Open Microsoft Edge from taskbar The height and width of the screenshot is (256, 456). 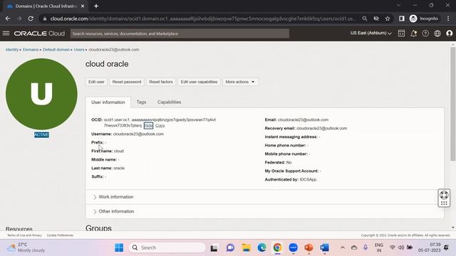[261, 247]
